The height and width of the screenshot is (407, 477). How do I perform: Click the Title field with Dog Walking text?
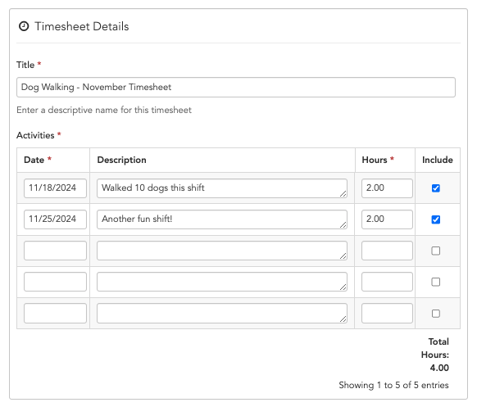[236, 88]
